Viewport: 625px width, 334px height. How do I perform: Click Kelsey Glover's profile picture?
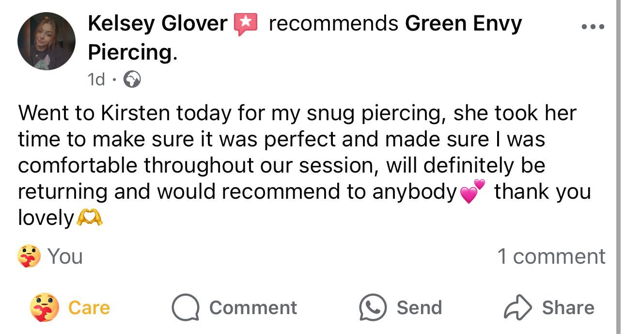(47, 41)
